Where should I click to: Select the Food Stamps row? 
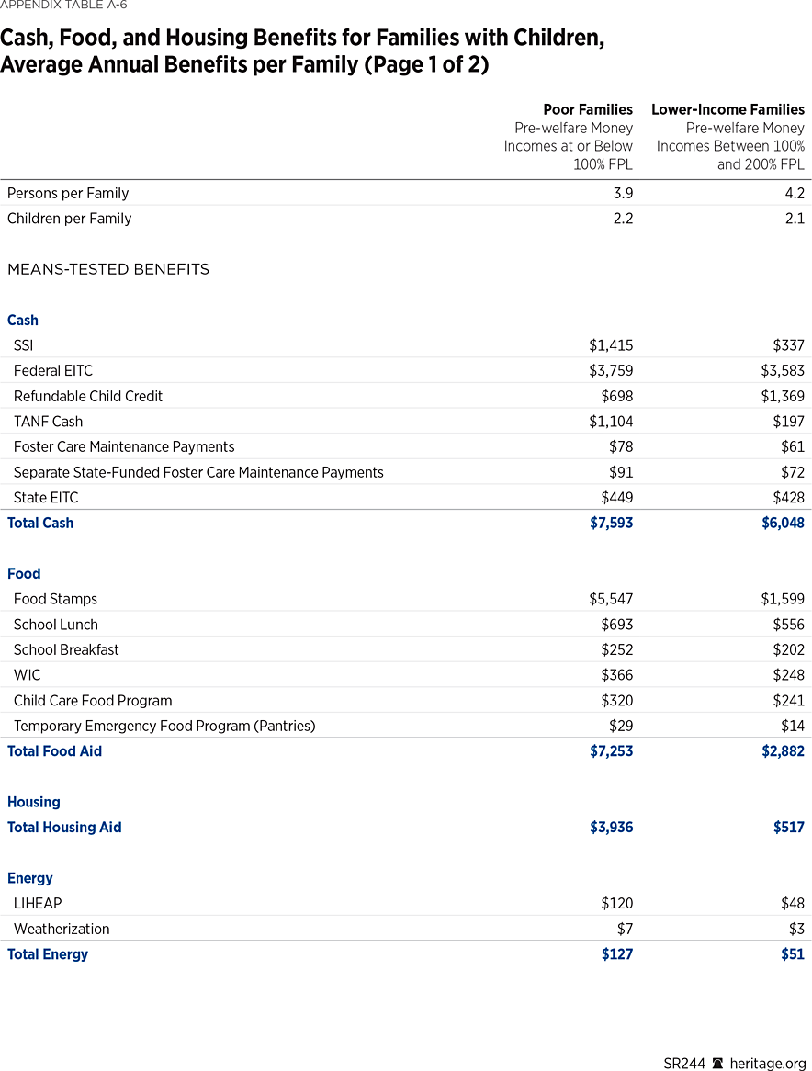click(53, 598)
